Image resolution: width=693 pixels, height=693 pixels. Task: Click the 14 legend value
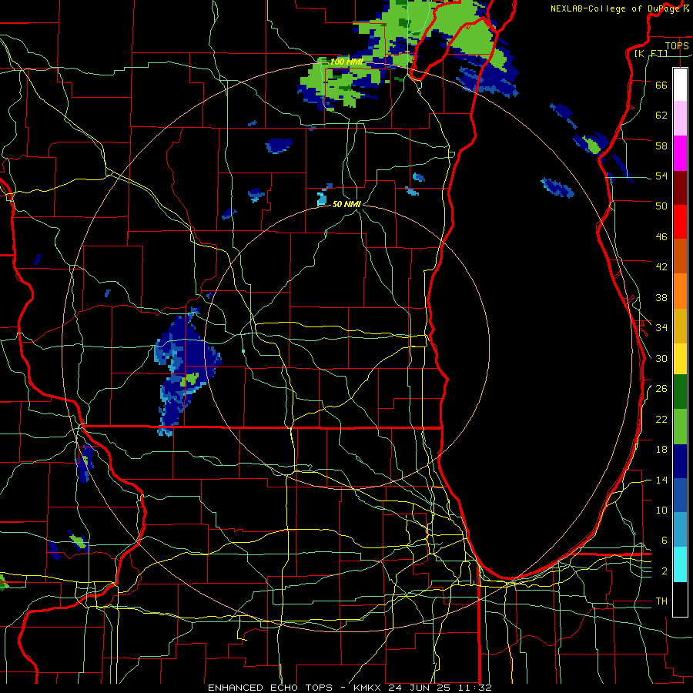click(x=661, y=480)
